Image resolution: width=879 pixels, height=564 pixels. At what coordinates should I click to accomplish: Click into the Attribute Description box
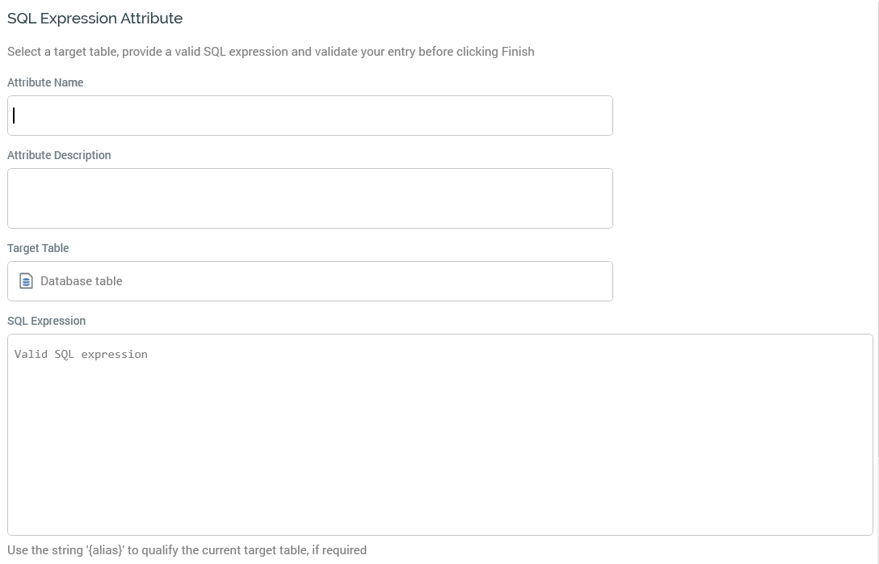[x=310, y=198]
